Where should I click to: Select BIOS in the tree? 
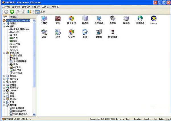click(x=15, y=47)
